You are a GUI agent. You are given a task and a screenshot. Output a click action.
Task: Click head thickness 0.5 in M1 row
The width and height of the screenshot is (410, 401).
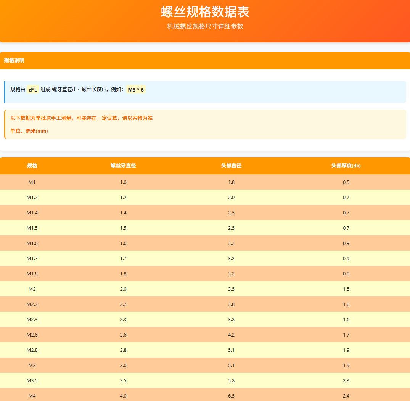pos(346,182)
